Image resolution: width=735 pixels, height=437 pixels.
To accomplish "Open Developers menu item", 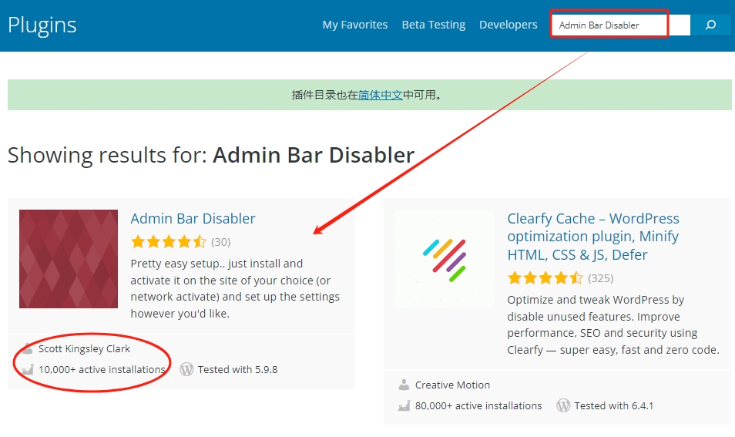I will point(508,25).
